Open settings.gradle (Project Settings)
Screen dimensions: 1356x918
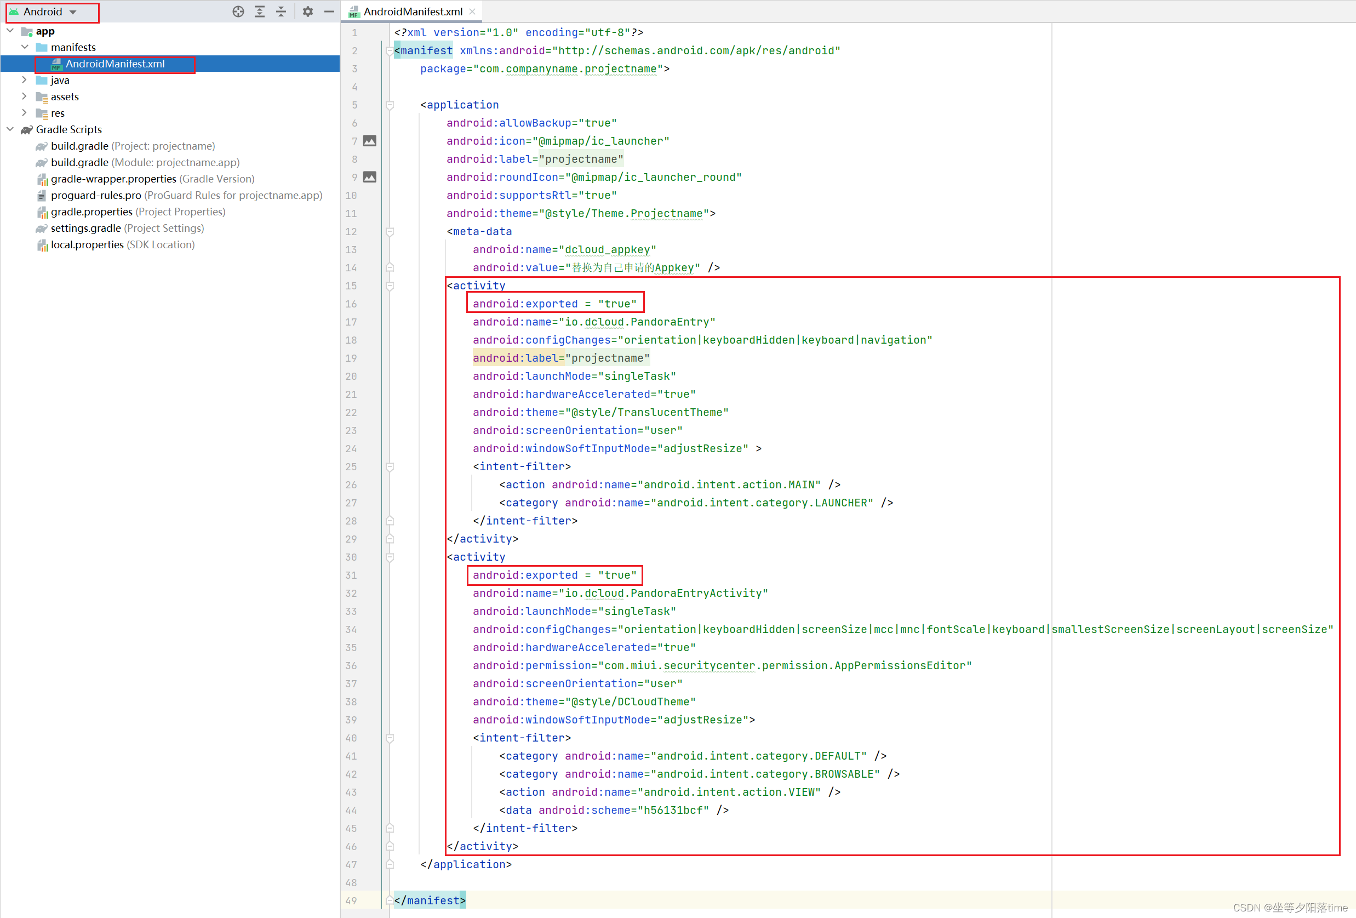pos(127,228)
